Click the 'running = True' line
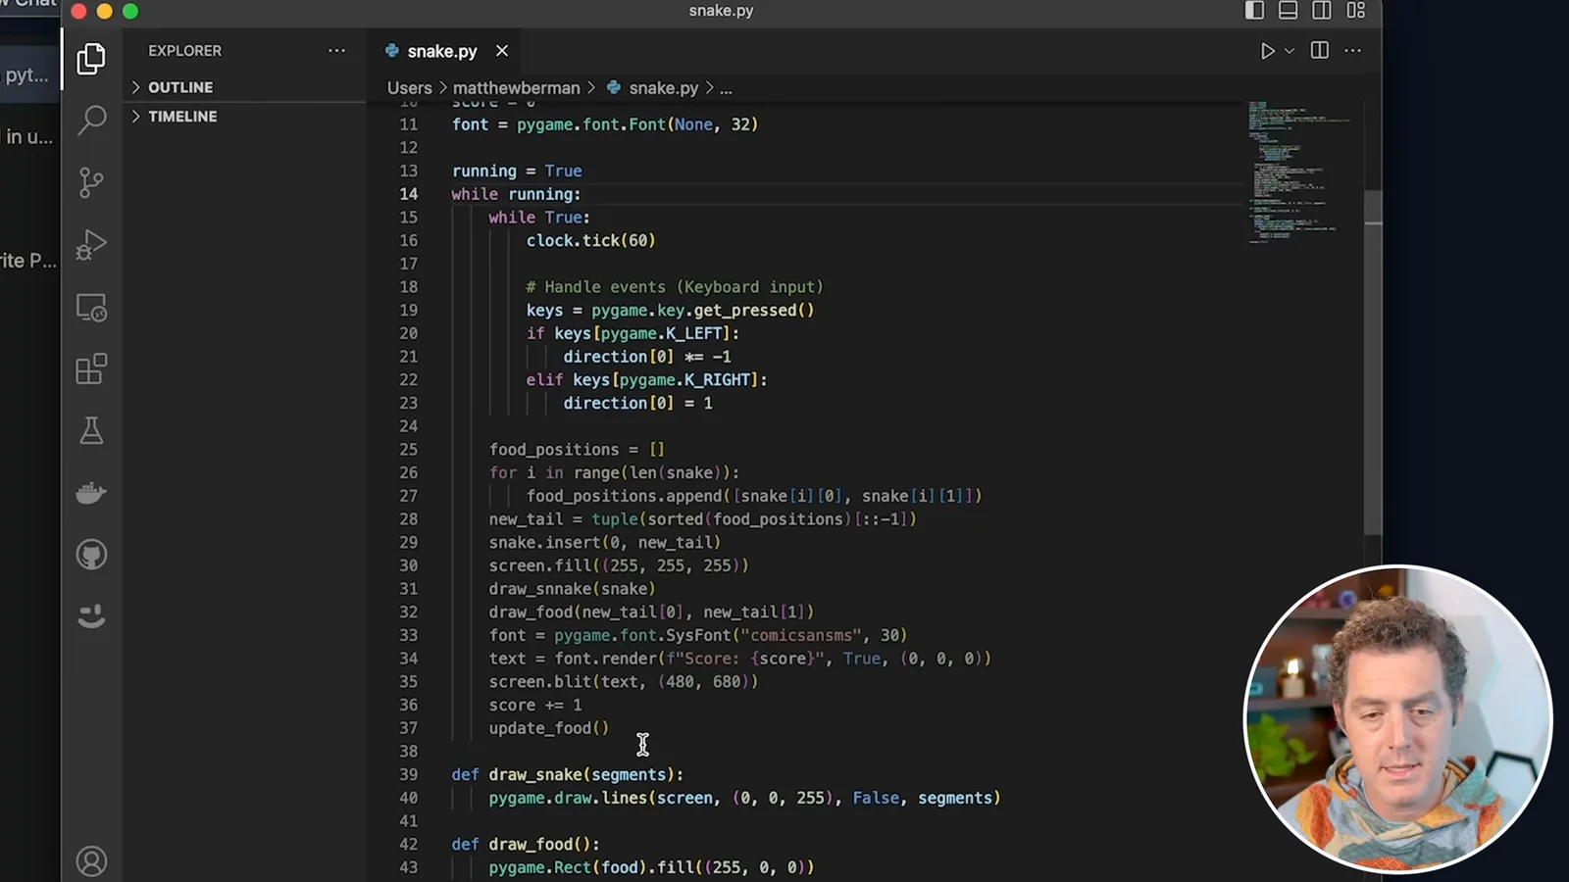Screen dimensions: 1569x882 point(517,171)
